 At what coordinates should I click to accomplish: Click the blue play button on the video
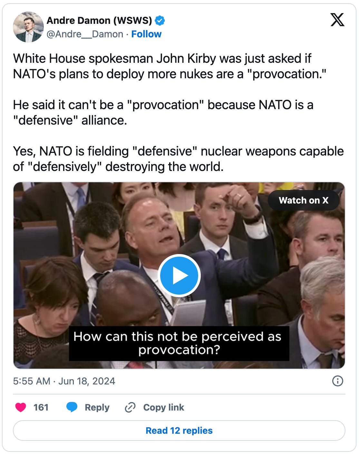point(179,275)
